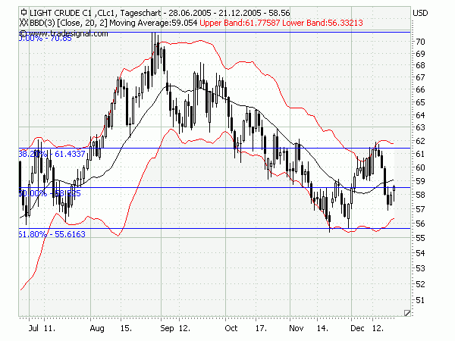Screen dimensions: 455x341
Task: Click the Sep date axis label
Action: (x=167, y=329)
